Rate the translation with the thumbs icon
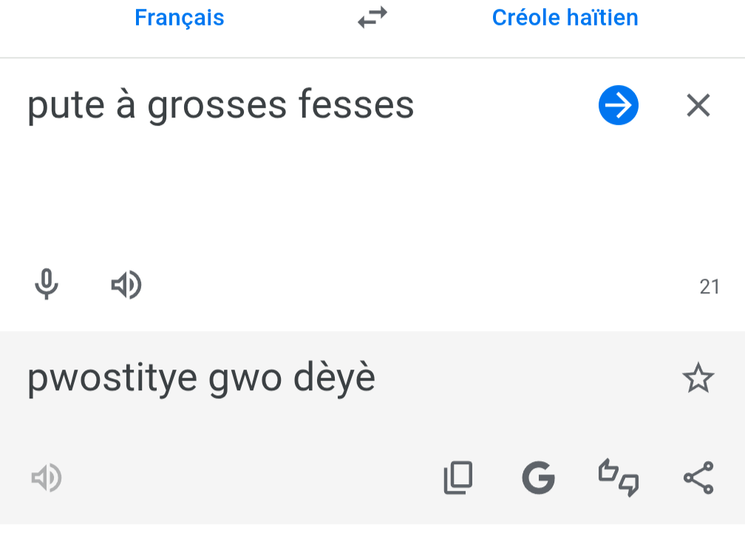Image resolution: width=745 pixels, height=533 pixels. click(x=618, y=478)
